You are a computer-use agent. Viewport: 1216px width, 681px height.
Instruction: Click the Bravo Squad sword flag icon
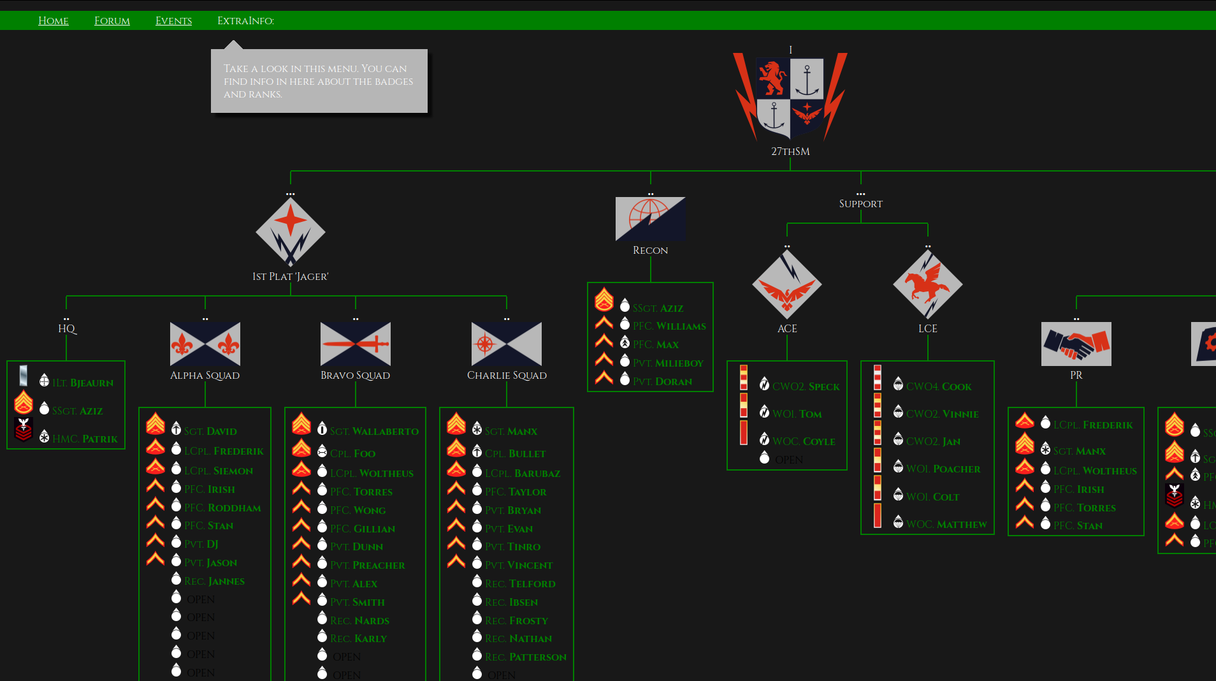356,344
